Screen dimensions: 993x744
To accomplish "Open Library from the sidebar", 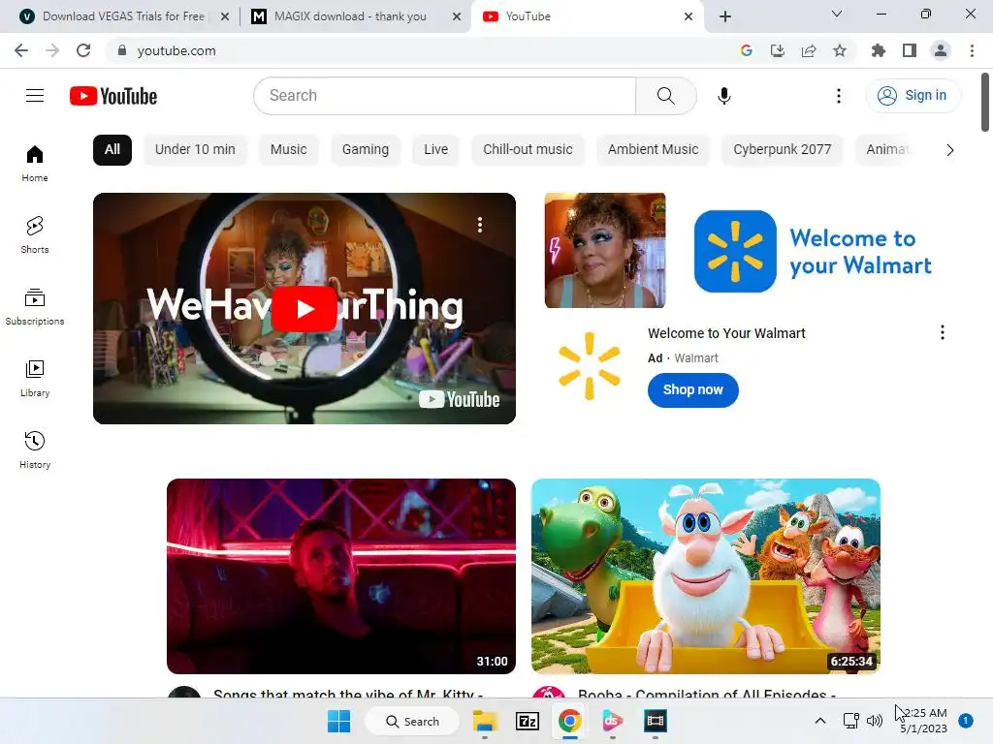I will point(35,379).
